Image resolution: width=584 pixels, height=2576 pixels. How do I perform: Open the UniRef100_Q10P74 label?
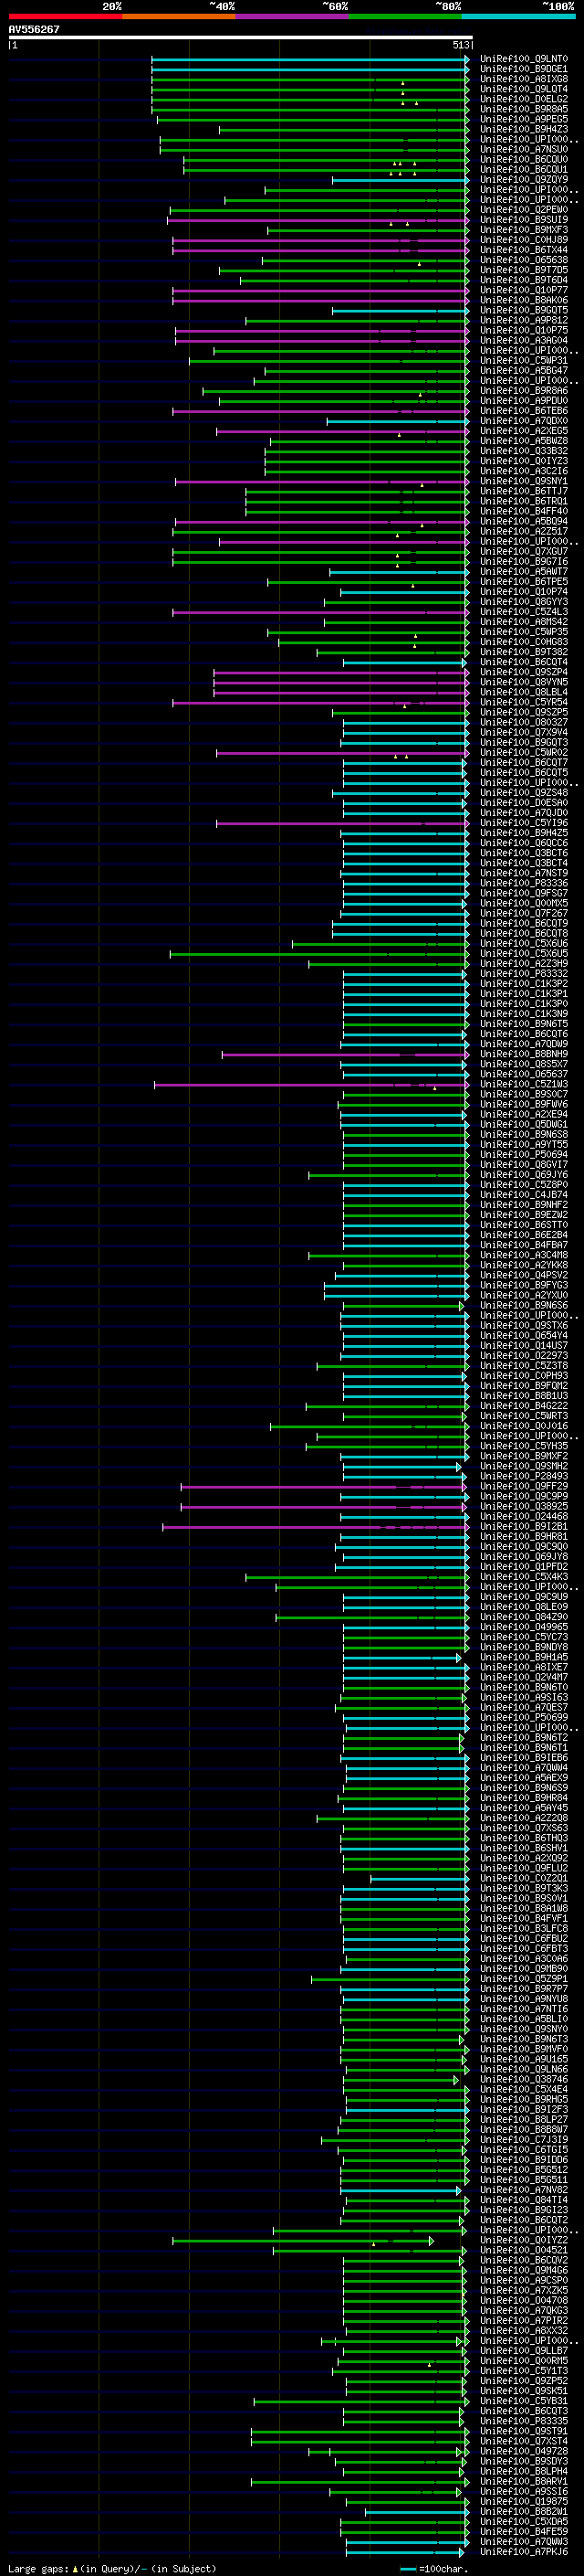coord(524,592)
